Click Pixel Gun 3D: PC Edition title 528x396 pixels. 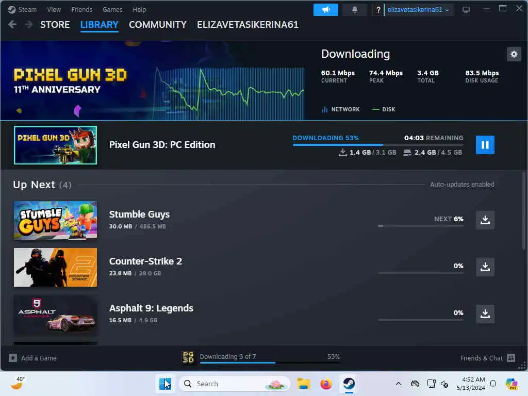tap(162, 145)
